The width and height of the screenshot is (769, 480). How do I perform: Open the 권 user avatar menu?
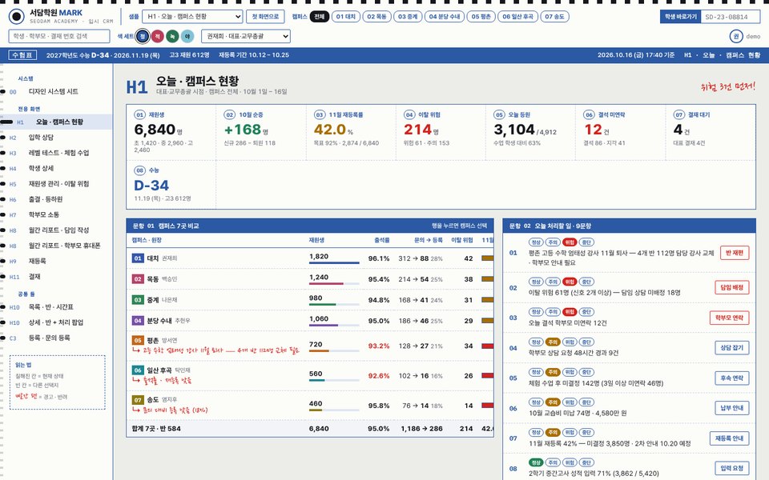tap(735, 36)
